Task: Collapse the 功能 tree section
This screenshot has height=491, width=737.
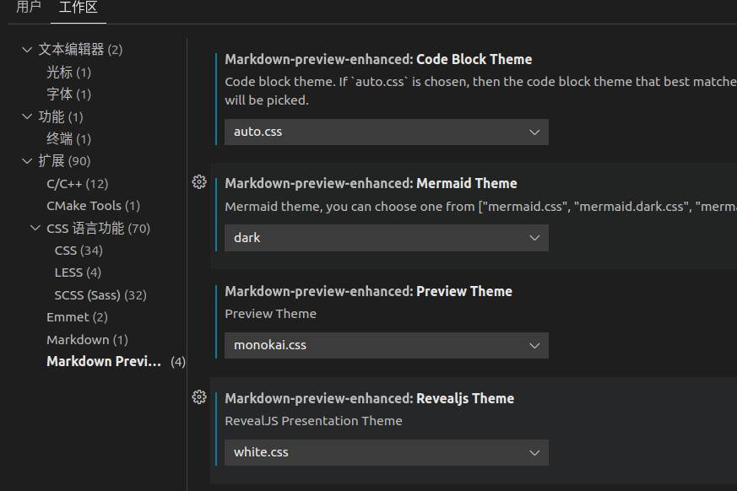Action: [27, 116]
